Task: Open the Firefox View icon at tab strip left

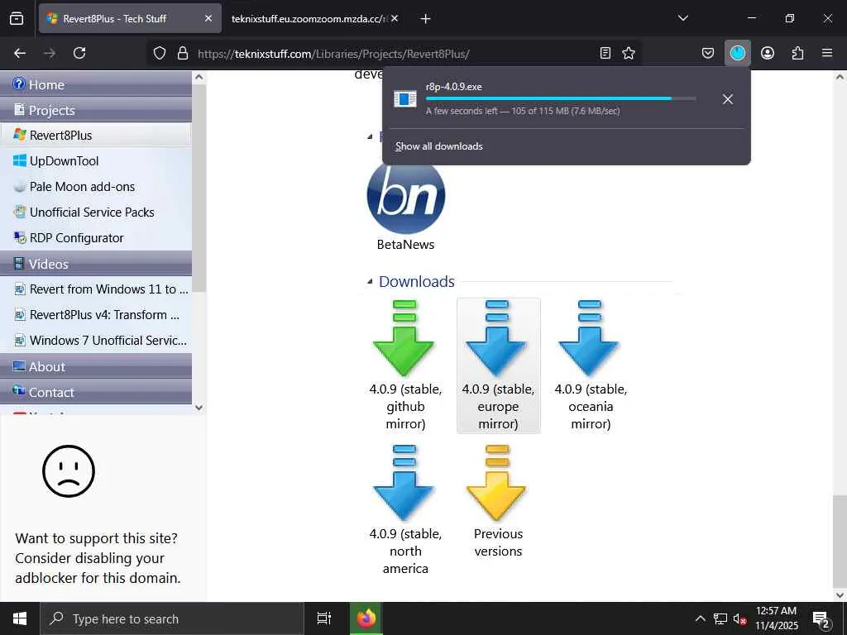Action: tap(17, 18)
